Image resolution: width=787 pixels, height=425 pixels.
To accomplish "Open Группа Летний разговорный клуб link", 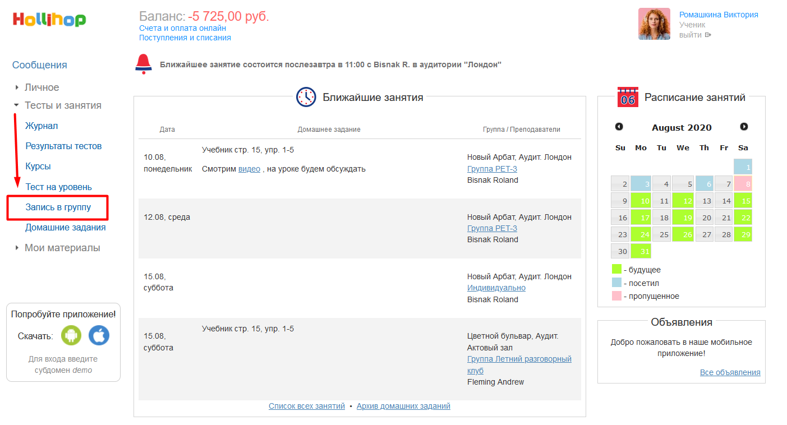I will pos(519,364).
